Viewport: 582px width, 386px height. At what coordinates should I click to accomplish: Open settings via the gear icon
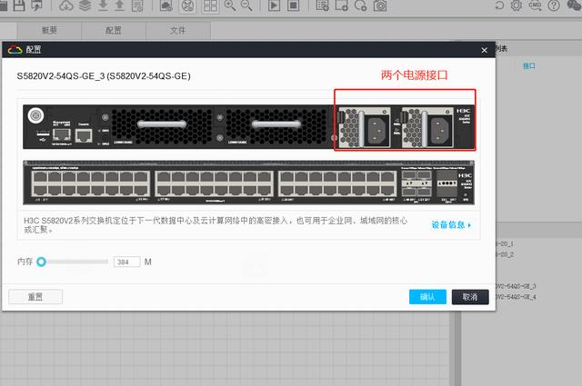click(x=516, y=5)
